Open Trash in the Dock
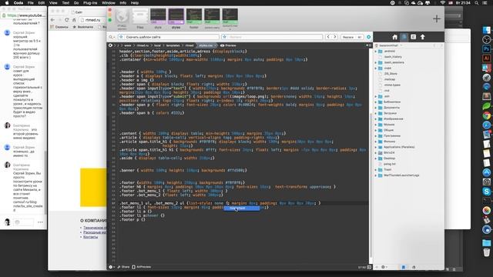The image size is (493, 277). tap(486, 252)
